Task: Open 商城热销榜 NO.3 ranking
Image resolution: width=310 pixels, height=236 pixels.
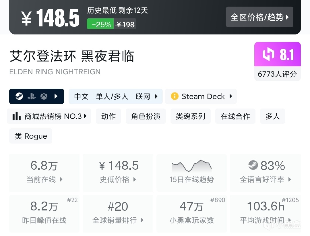Action: 49,116
